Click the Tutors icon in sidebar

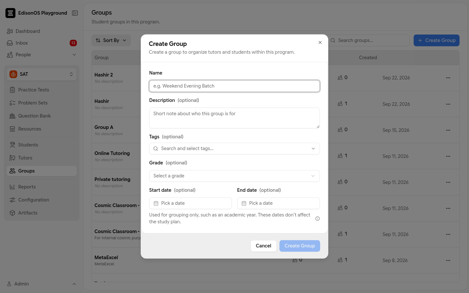pyautogui.click(x=12, y=158)
